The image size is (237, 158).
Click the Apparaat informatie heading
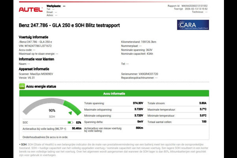[x=34, y=69]
